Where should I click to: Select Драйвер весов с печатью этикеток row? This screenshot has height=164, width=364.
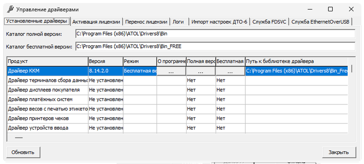[177, 109]
